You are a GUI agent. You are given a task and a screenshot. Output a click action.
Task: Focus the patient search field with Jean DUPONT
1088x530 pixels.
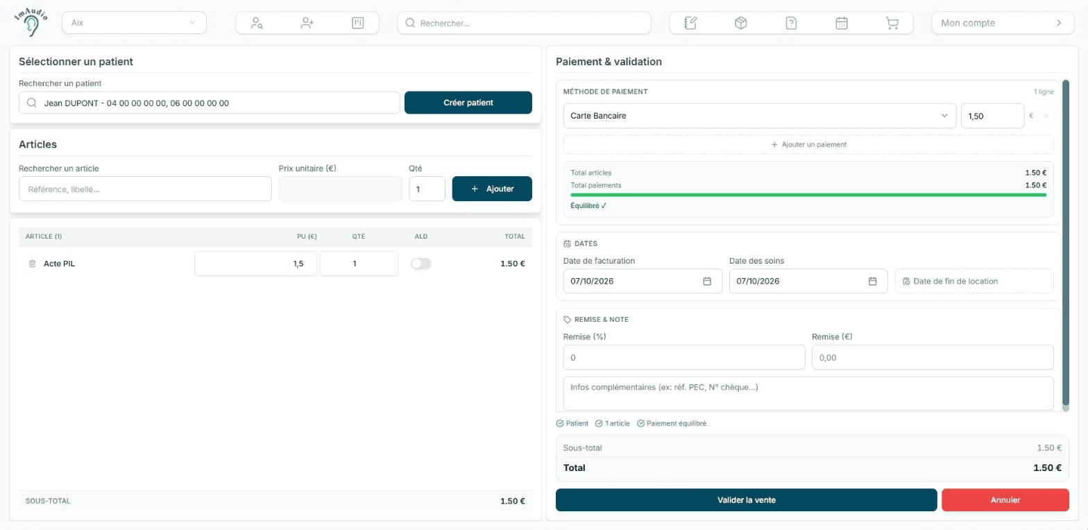click(210, 103)
